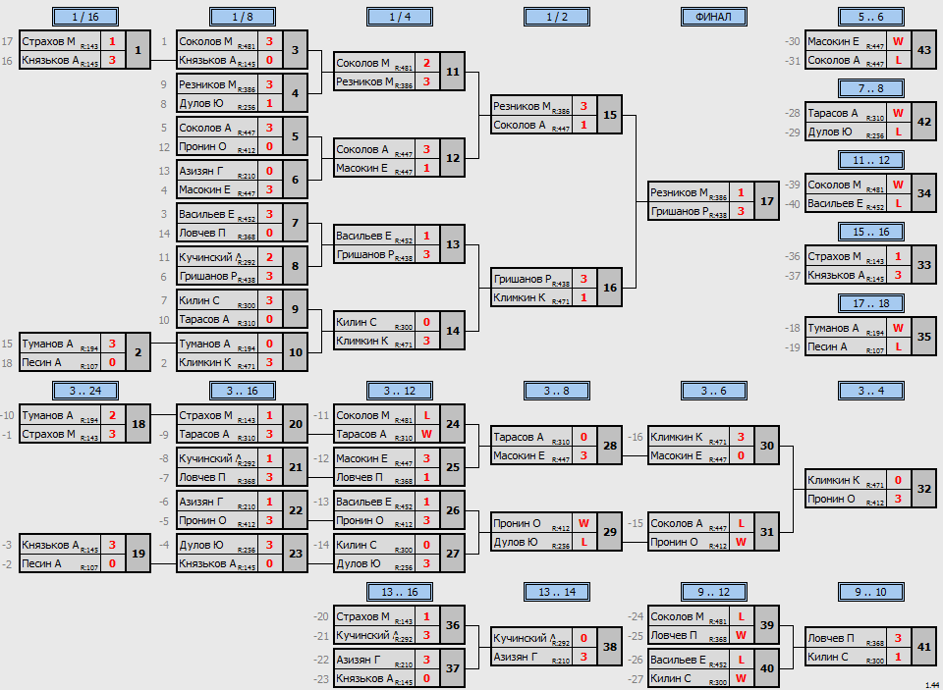Click gray match box 28 under 3 .. 8

pyautogui.click(x=610, y=446)
